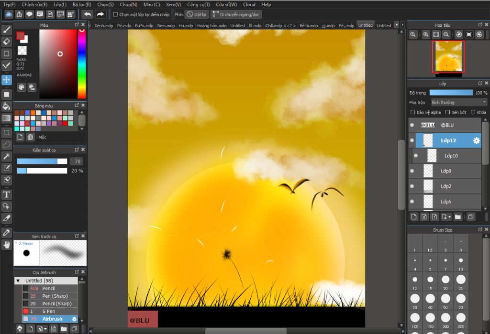Pick the Gradient tool
Image resolution: width=490 pixels, height=334 pixels.
pyautogui.click(x=7, y=118)
